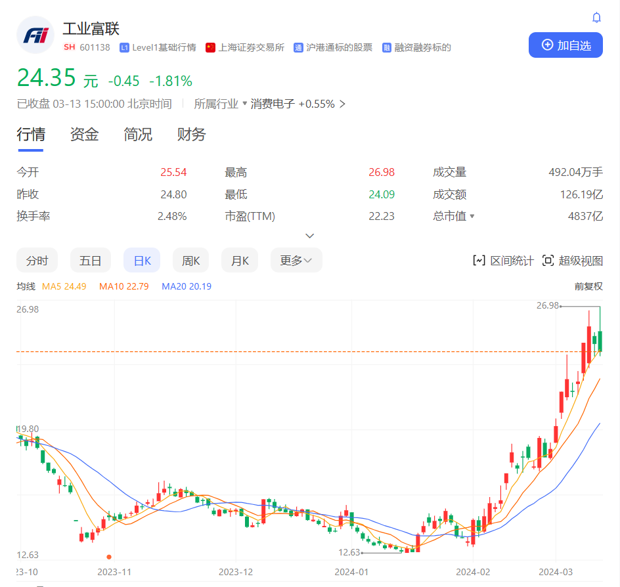Click the MA10 22.79 indicator
The image size is (620, 587).
123,286
